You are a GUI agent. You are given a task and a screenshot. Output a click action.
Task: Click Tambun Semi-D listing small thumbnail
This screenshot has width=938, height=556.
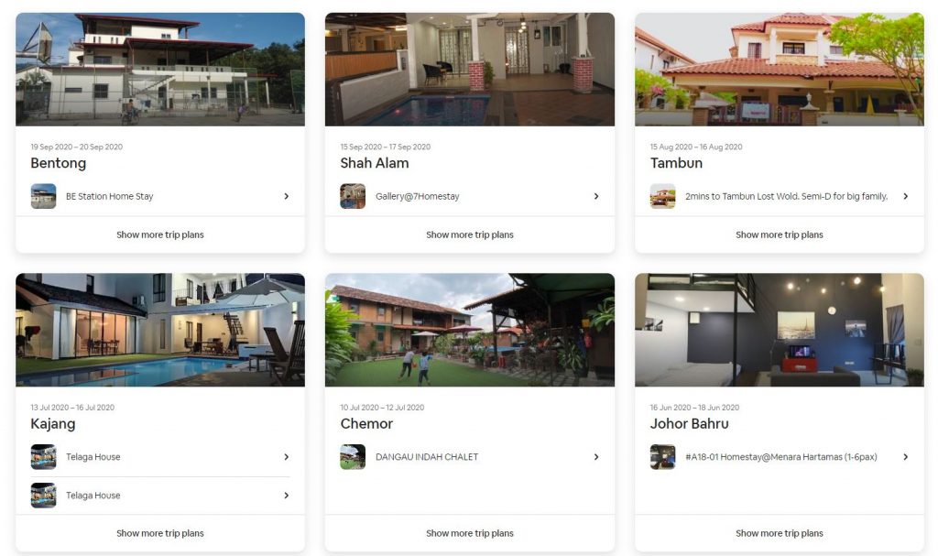[x=662, y=196]
